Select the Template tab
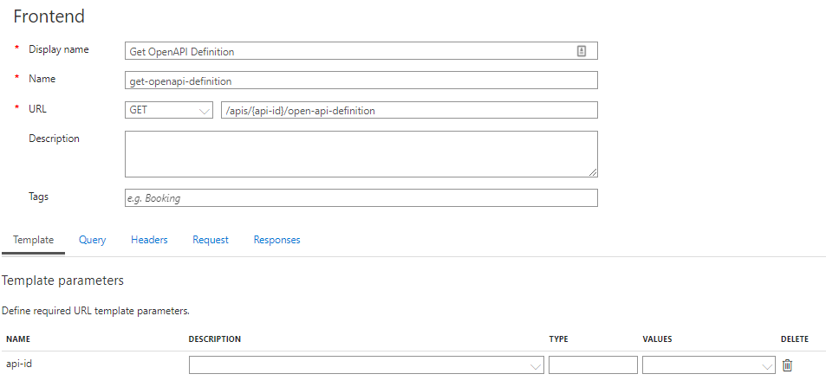 (x=34, y=240)
